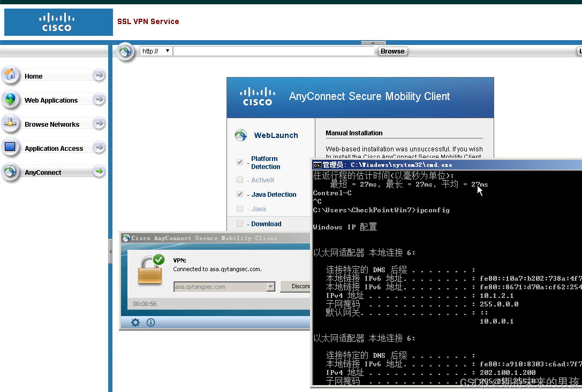Click the Download step label

click(x=266, y=224)
